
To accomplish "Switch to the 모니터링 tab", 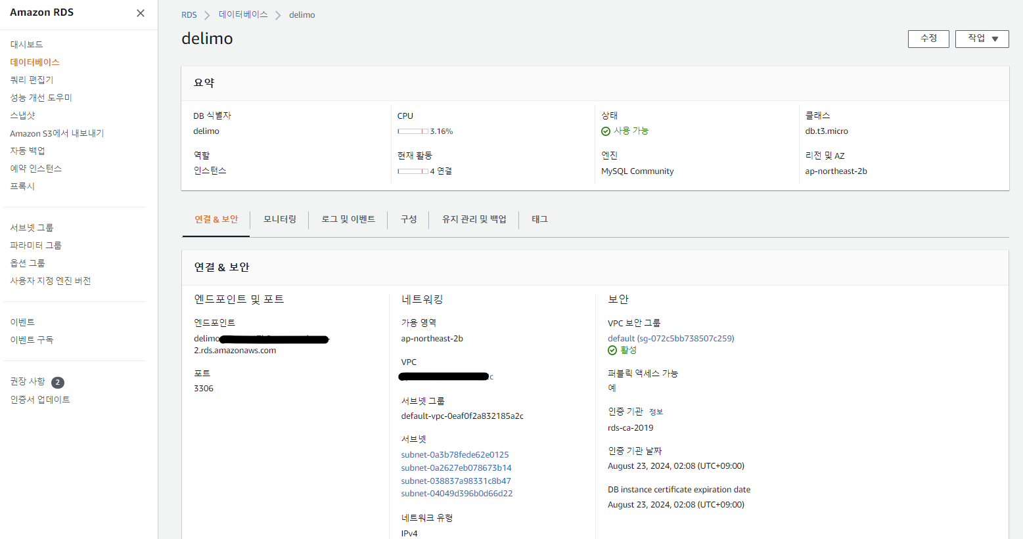I will click(x=280, y=219).
